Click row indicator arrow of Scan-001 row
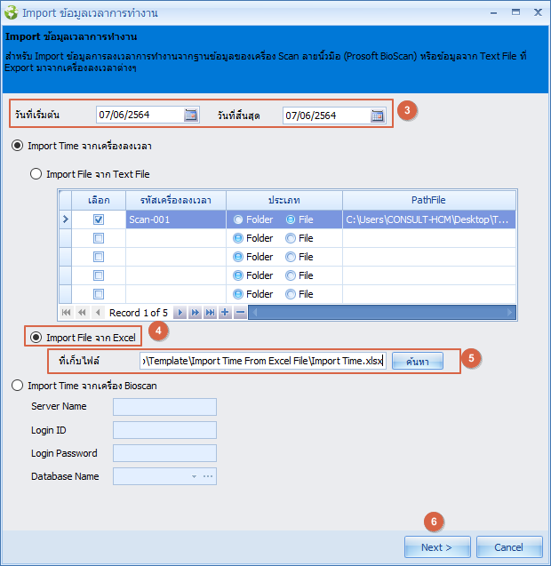This screenshot has height=566, width=551. tap(66, 219)
